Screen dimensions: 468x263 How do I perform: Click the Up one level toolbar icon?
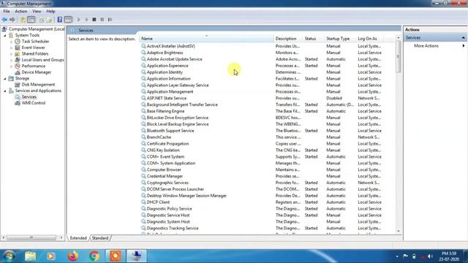(x=23, y=20)
